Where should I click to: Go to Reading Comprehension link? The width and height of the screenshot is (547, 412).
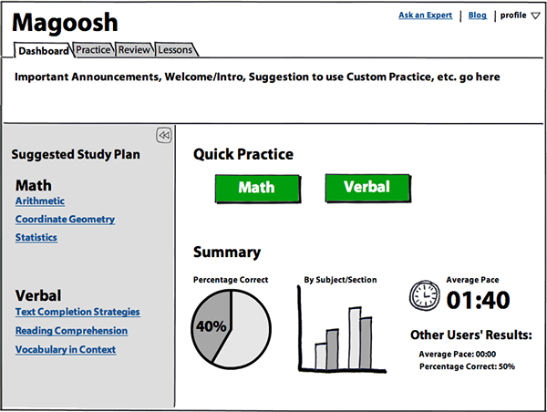pos(71,330)
